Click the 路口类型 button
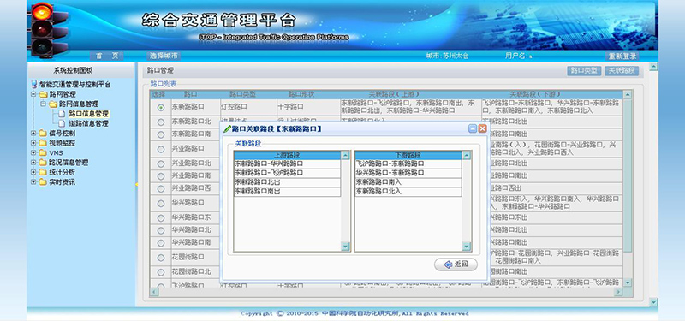The image size is (685, 321). (x=584, y=71)
